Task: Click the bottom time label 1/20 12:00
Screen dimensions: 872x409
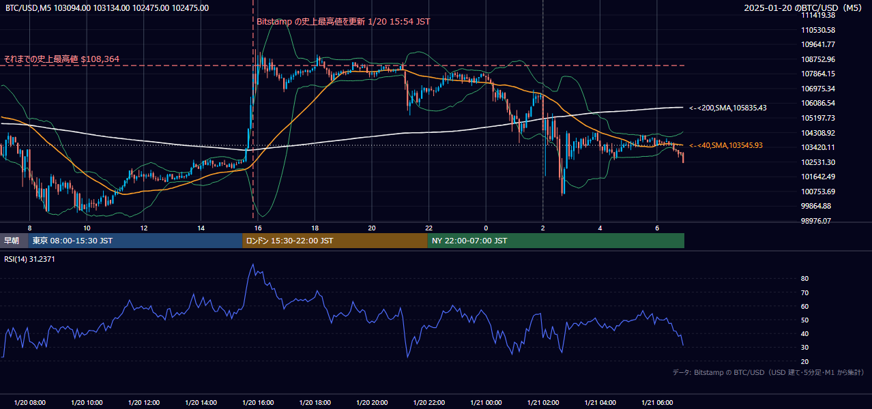Action: click(x=143, y=403)
